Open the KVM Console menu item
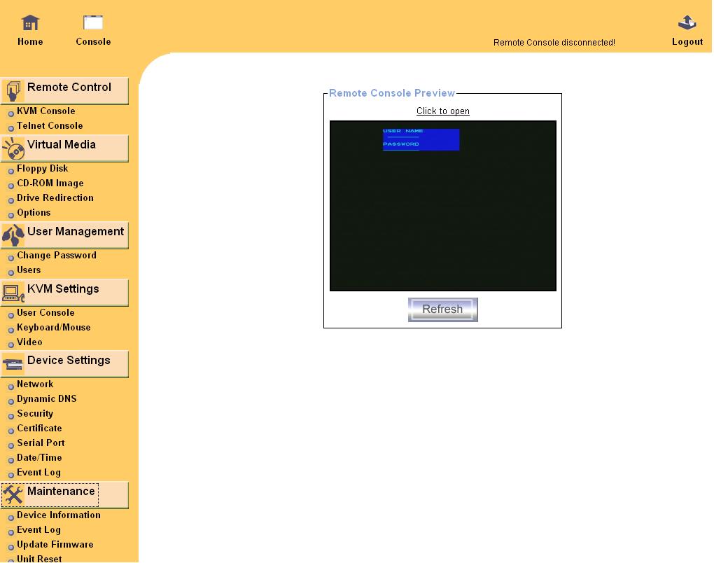 click(x=45, y=111)
